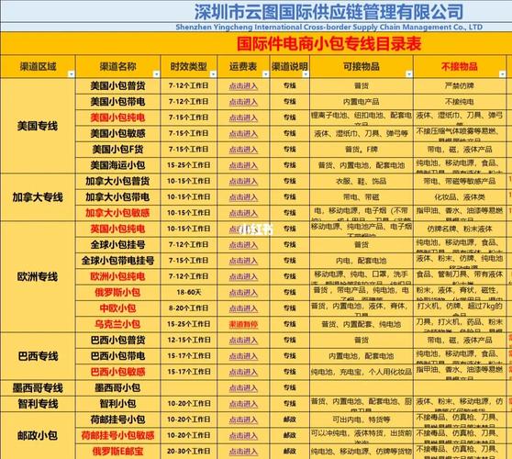Open filter dropdown for 渠道名称 column

pos(156,74)
